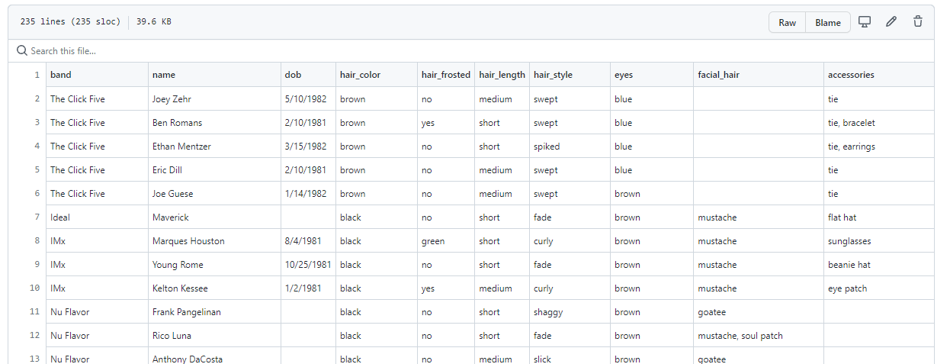Click the Ideal band cell

coord(97,217)
